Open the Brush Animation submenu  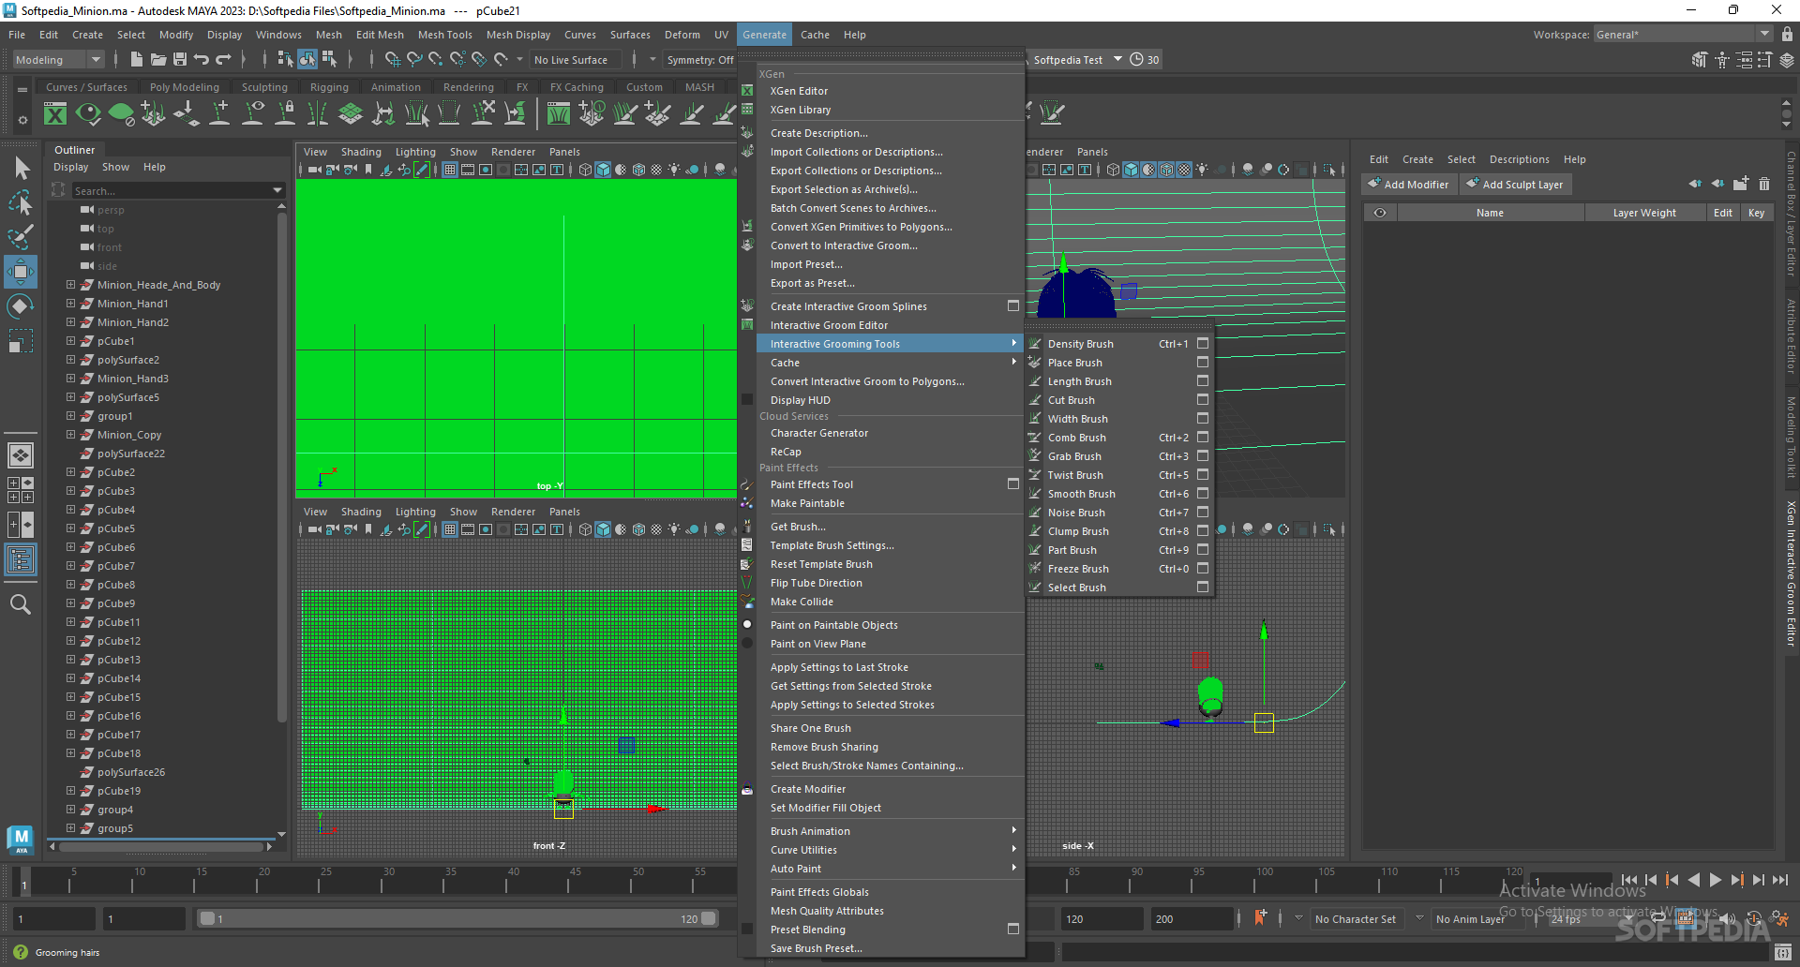(890, 831)
